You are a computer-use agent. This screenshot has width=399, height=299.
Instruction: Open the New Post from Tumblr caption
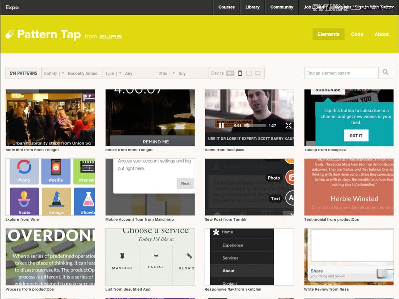pyautogui.click(x=226, y=219)
